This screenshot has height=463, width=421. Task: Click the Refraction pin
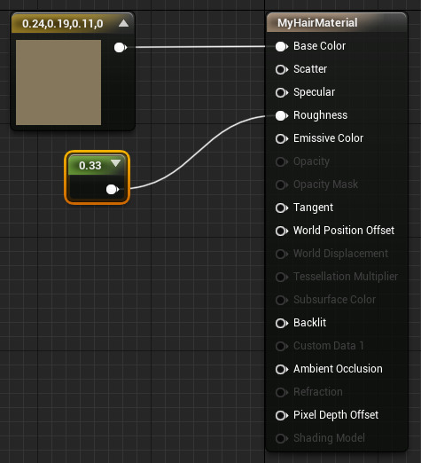[x=282, y=392]
